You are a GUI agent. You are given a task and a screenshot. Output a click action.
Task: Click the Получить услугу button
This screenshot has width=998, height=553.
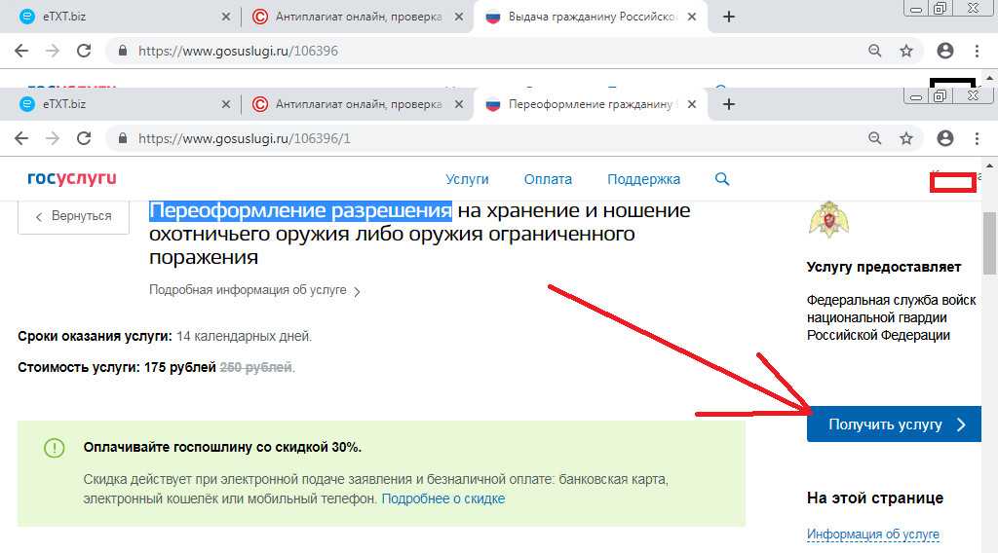(894, 424)
